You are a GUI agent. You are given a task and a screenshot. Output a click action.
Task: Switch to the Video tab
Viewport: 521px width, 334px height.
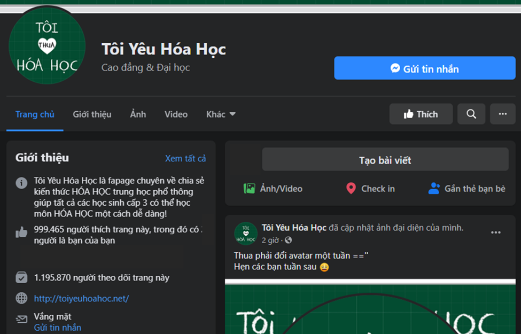tap(176, 114)
